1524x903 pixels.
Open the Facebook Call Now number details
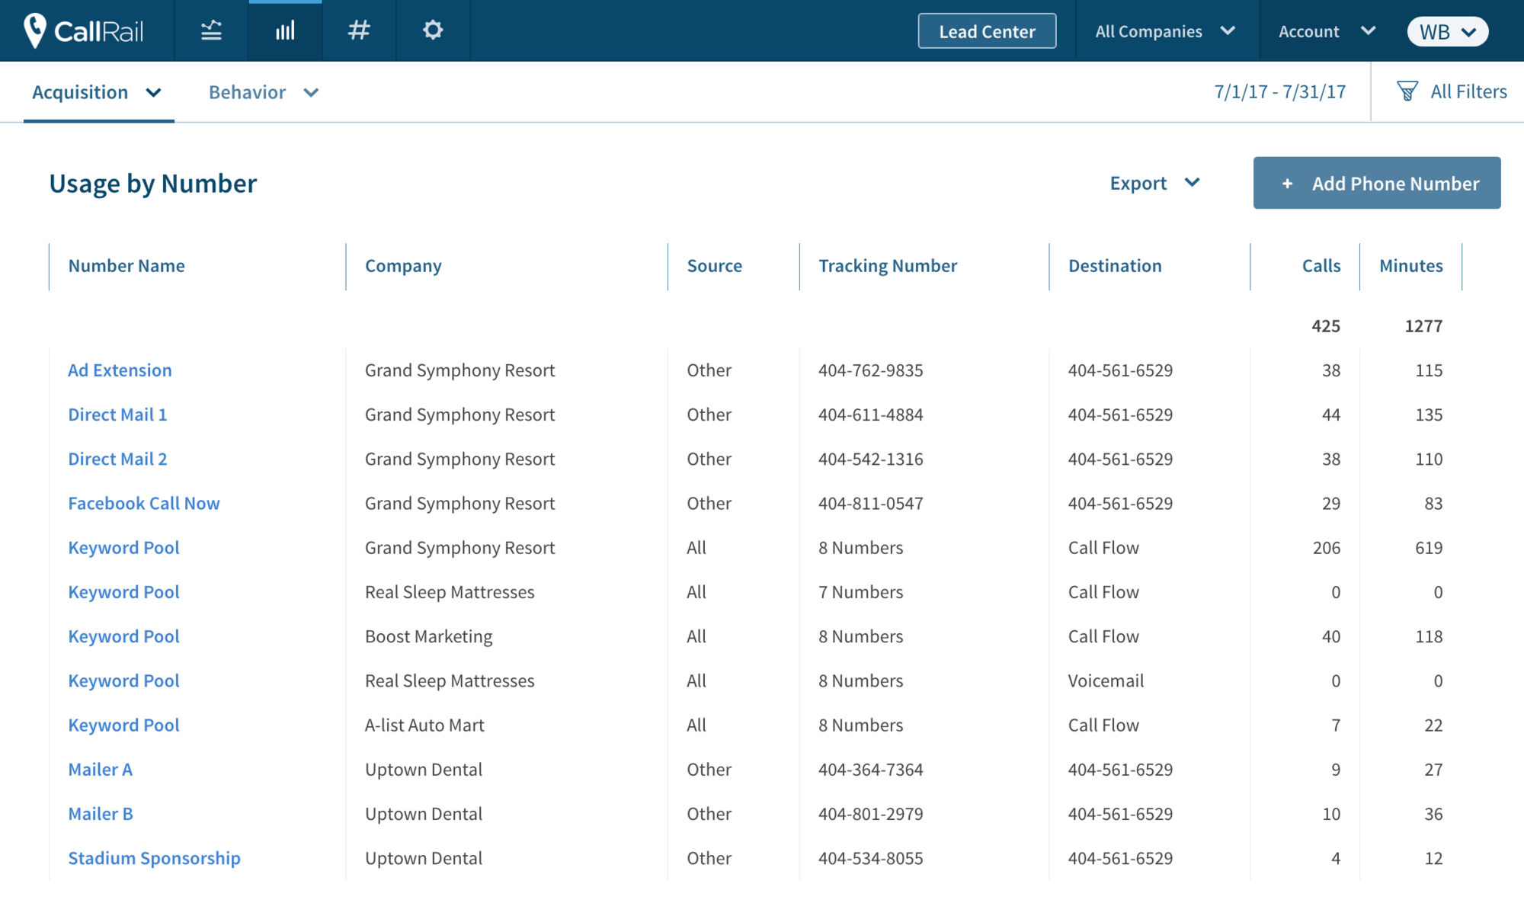tap(143, 503)
